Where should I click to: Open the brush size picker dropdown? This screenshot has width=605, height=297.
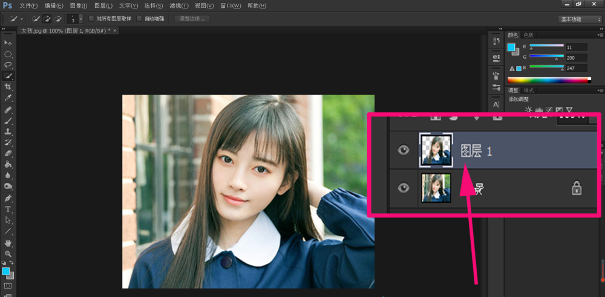pyautogui.click(x=80, y=19)
